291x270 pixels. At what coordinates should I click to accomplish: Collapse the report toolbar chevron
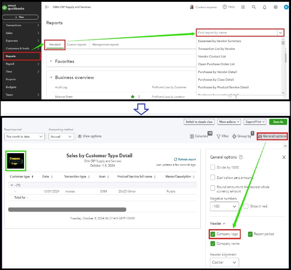pyautogui.click(x=285, y=146)
